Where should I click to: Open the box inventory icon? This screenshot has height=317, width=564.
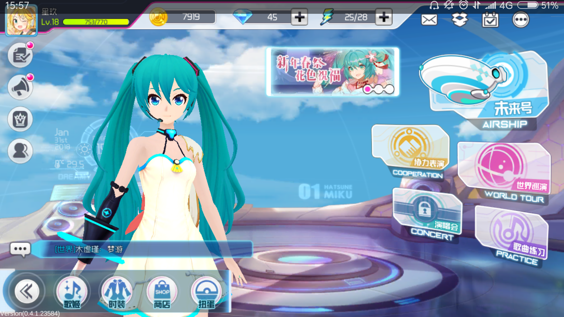(460, 20)
